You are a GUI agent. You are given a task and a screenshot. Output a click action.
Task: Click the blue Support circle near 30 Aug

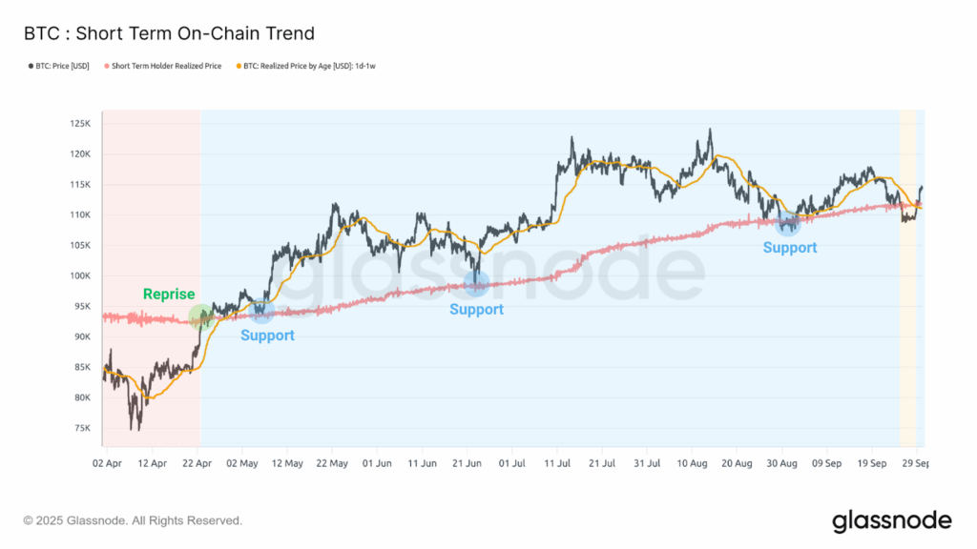point(788,224)
